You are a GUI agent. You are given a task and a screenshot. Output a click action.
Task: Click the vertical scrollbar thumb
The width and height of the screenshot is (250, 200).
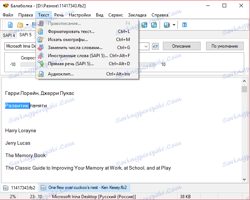(x=244, y=89)
